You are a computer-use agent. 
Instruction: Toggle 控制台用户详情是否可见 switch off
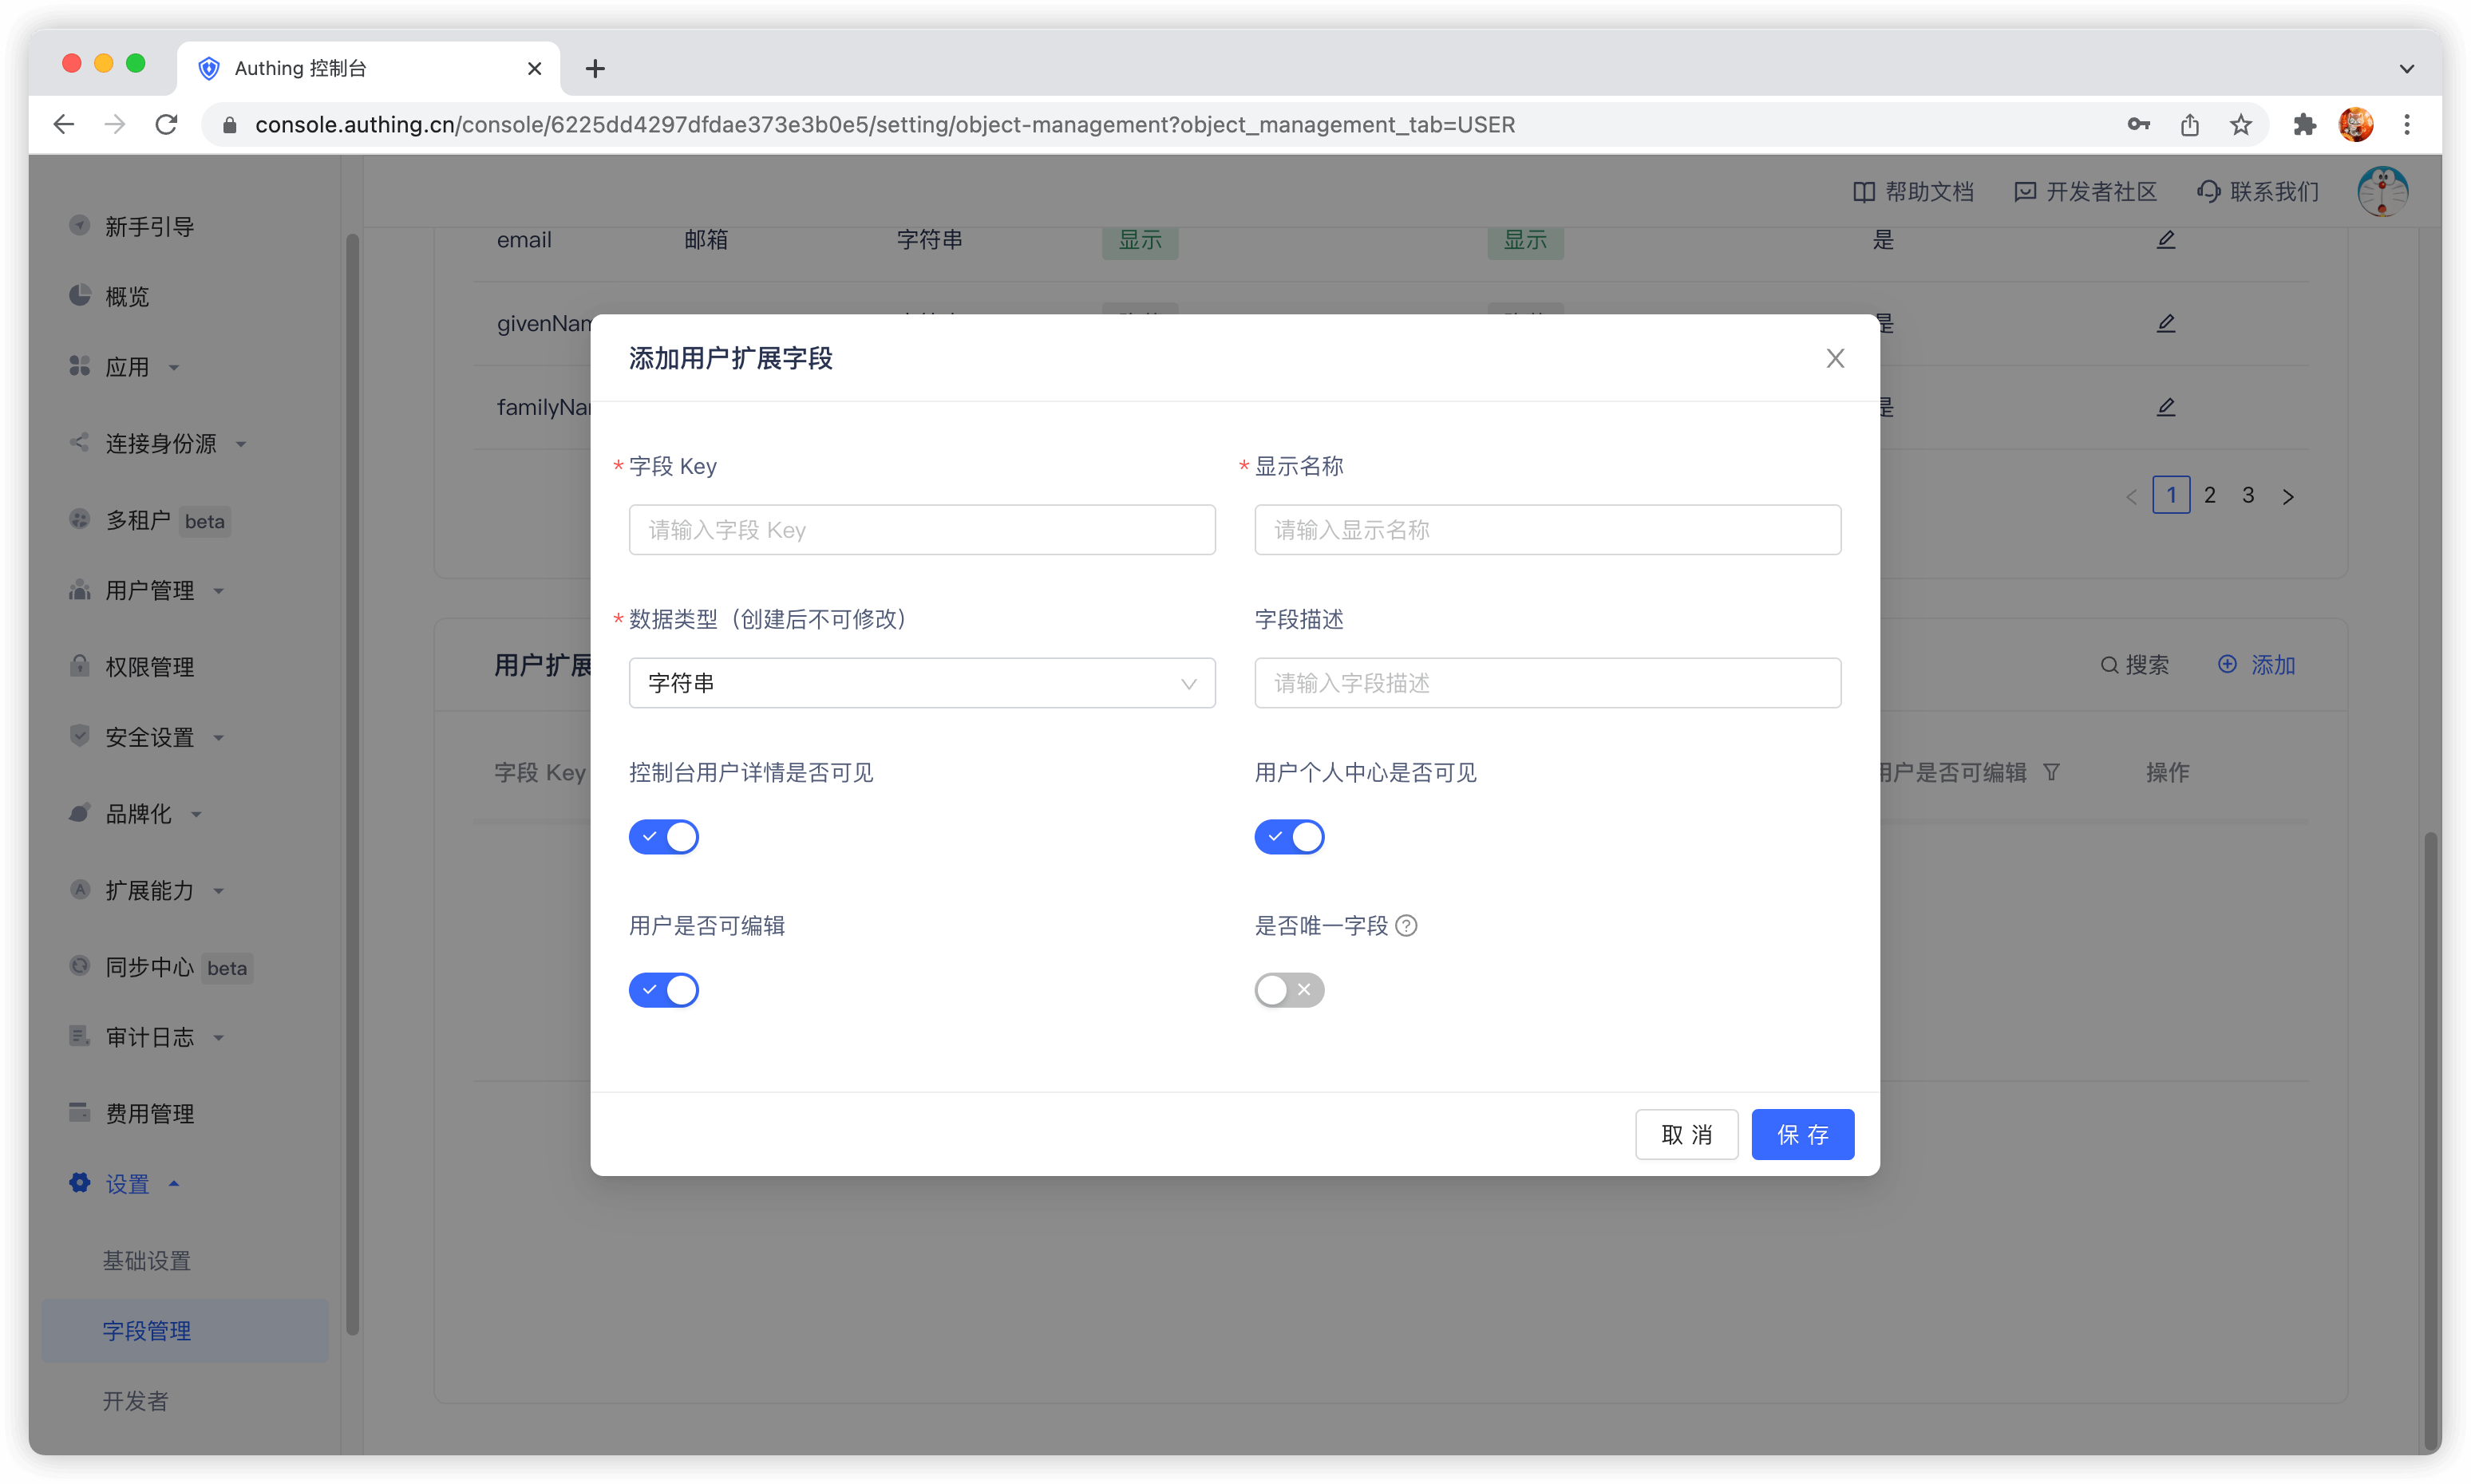pyautogui.click(x=663, y=837)
